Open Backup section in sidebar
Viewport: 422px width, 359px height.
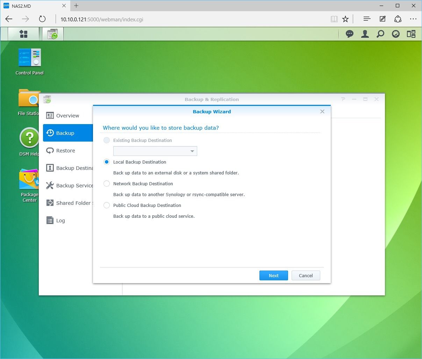click(x=68, y=133)
